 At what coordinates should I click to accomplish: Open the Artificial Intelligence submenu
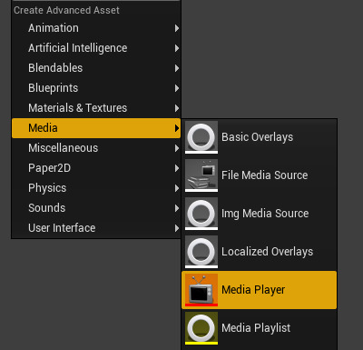coord(96,48)
